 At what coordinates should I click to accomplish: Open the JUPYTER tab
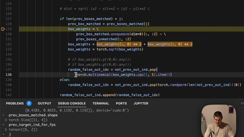pos(141,104)
